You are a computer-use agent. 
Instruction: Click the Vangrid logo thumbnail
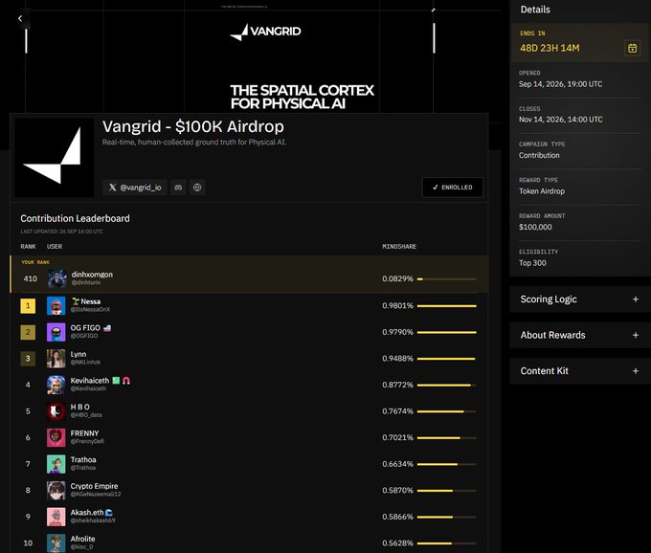click(x=54, y=158)
